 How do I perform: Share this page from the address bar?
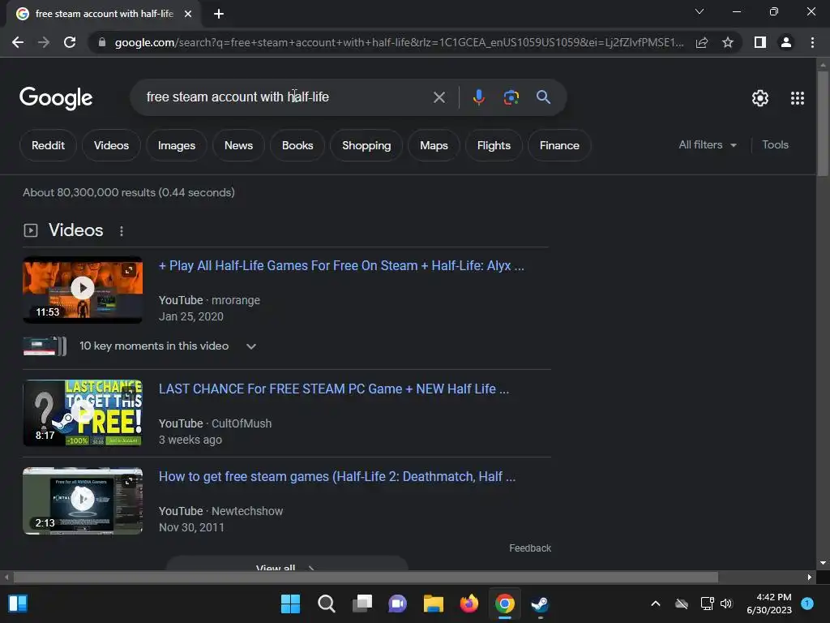(702, 42)
